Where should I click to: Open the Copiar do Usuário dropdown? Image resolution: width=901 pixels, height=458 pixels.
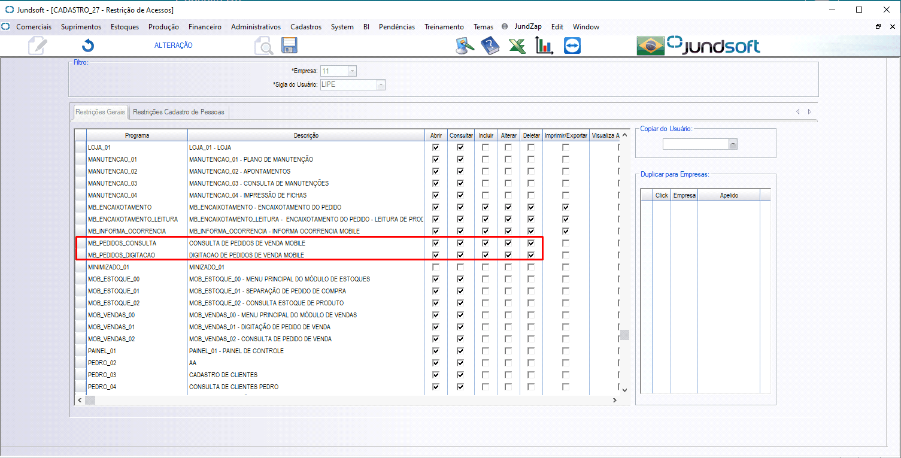tap(733, 144)
